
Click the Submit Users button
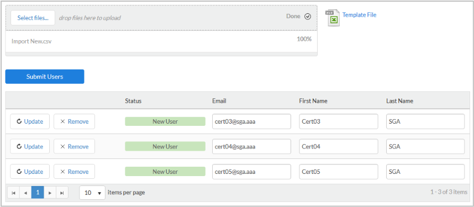point(45,77)
